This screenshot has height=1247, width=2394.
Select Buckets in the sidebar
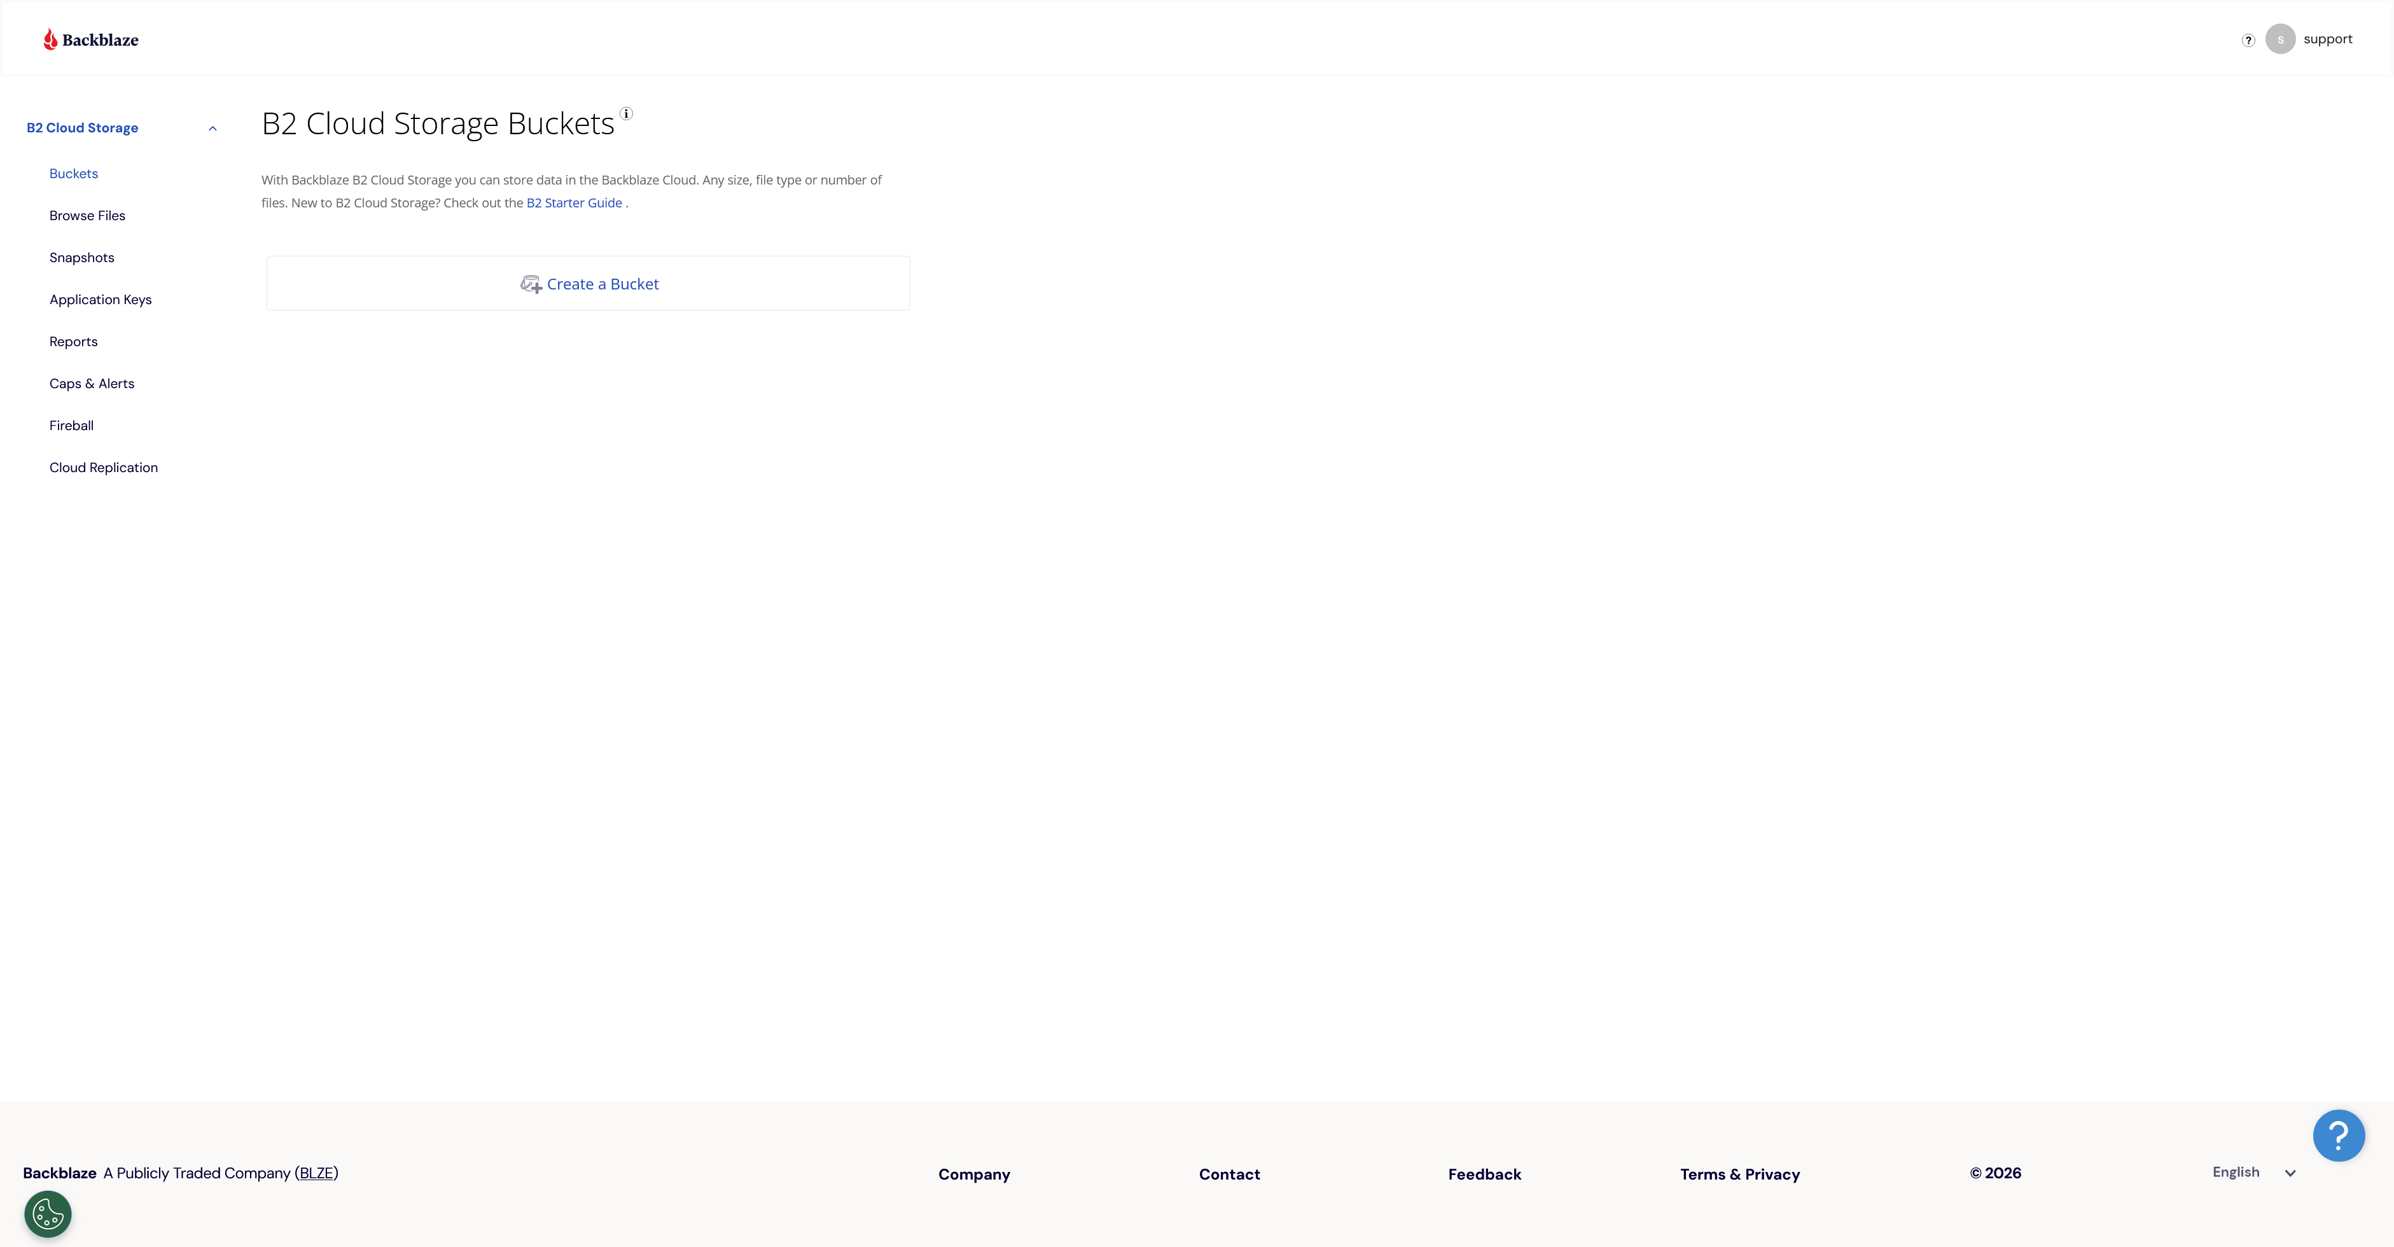(x=73, y=174)
